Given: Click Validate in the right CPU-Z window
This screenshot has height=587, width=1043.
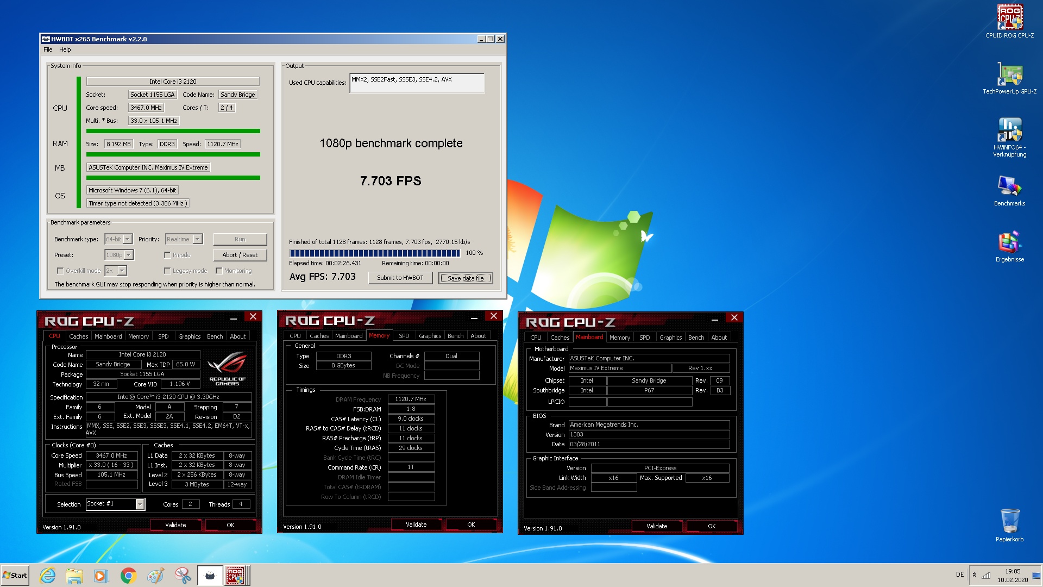Looking at the screenshot, I should (x=657, y=526).
